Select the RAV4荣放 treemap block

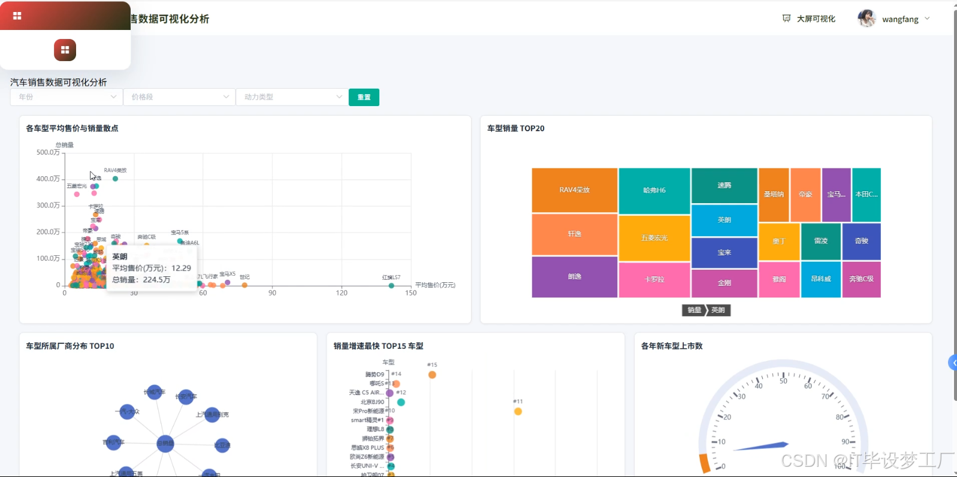575,190
